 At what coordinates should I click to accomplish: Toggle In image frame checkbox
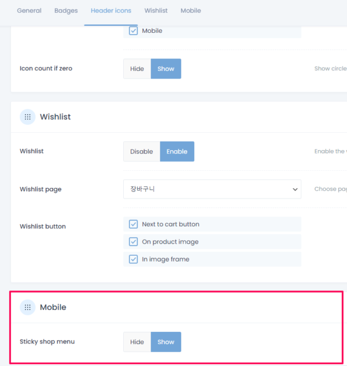coord(133,259)
